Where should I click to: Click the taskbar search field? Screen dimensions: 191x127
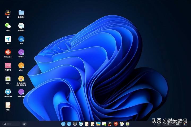pyautogui.click(x=11, y=124)
